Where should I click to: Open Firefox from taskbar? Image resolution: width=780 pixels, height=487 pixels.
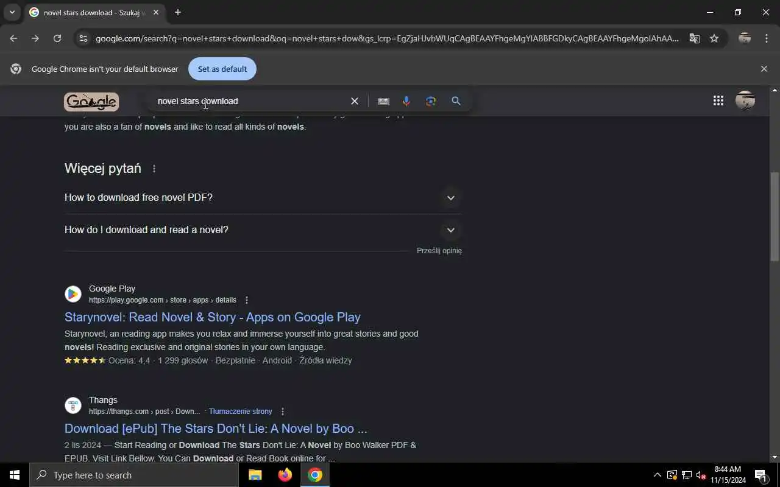pos(285,475)
